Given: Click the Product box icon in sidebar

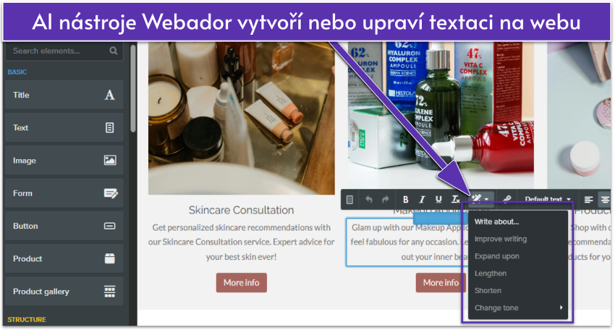Looking at the screenshot, I should tap(110, 258).
